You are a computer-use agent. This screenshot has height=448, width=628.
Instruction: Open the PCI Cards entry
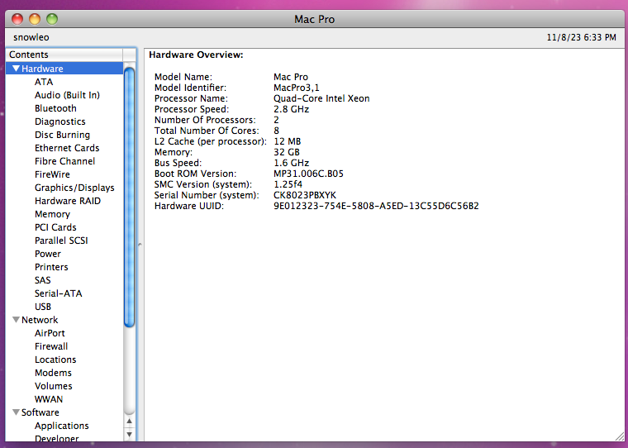tap(55, 227)
